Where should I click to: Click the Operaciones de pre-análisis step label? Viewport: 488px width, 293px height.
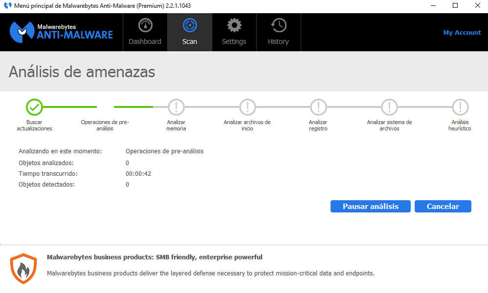click(105, 125)
